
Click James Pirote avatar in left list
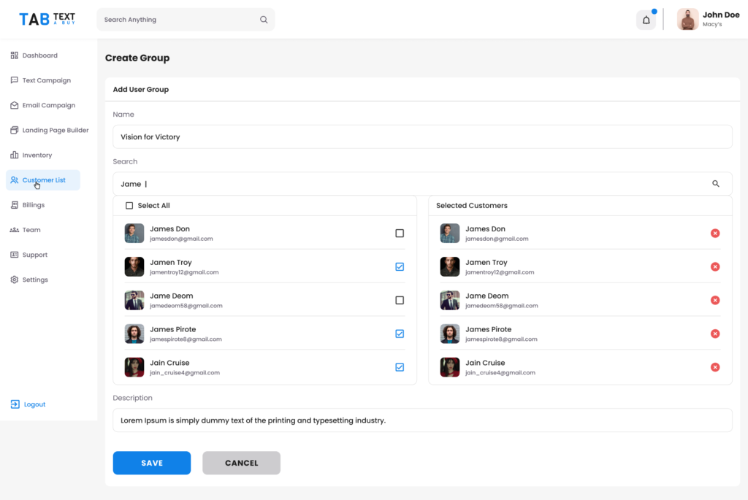click(x=134, y=334)
